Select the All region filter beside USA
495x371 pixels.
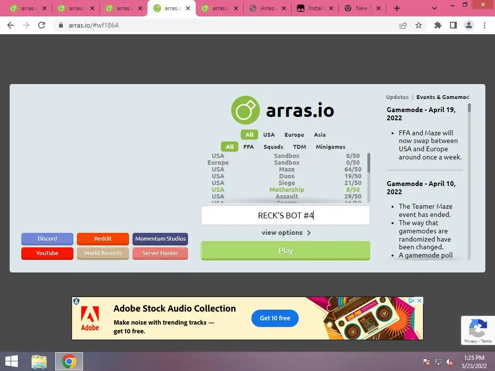click(x=249, y=135)
